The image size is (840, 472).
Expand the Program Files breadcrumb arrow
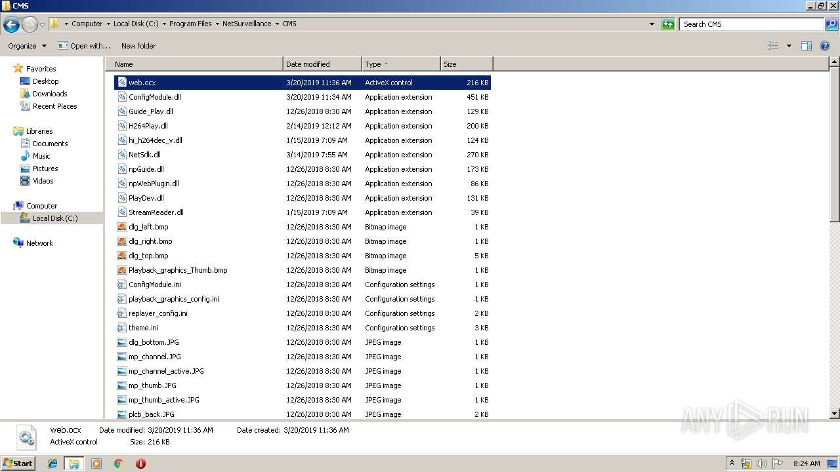click(x=217, y=24)
